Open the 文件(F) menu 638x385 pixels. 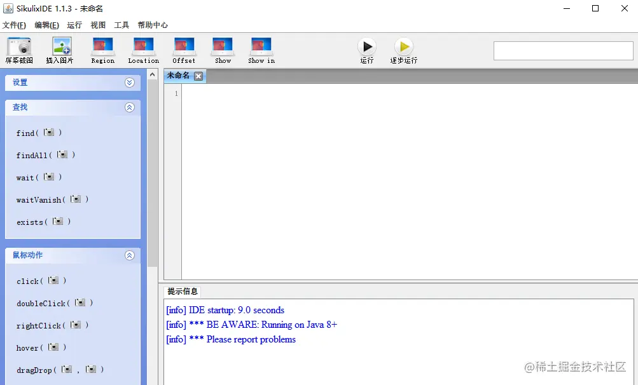pyautogui.click(x=14, y=25)
